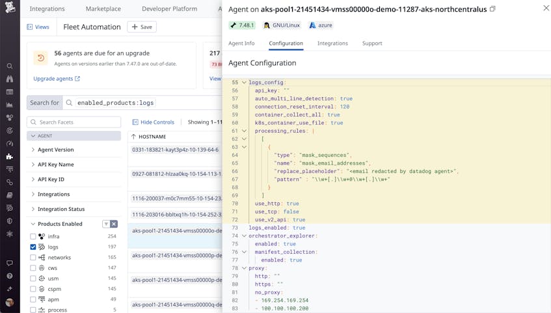Open the APM gauge sidebar icon

10,144
